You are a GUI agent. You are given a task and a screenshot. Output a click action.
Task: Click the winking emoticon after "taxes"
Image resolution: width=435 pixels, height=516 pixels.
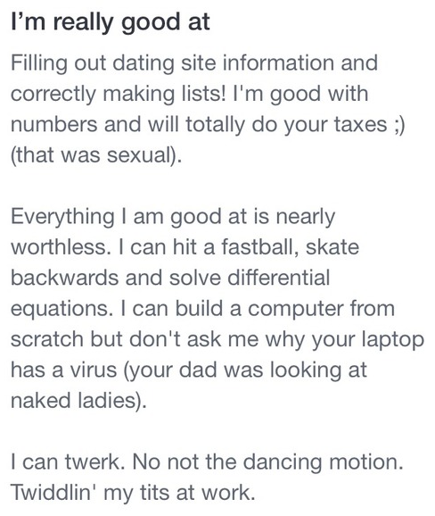pos(398,125)
